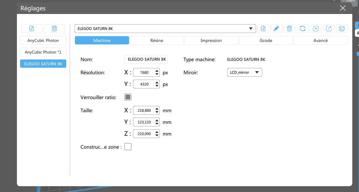Click the new profile icon beside profile dropdown
The width and height of the screenshot is (359, 192).
(263, 28)
